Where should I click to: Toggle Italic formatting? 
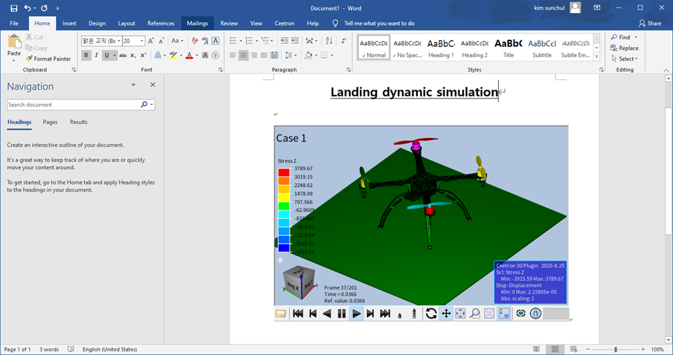point(97,55)
